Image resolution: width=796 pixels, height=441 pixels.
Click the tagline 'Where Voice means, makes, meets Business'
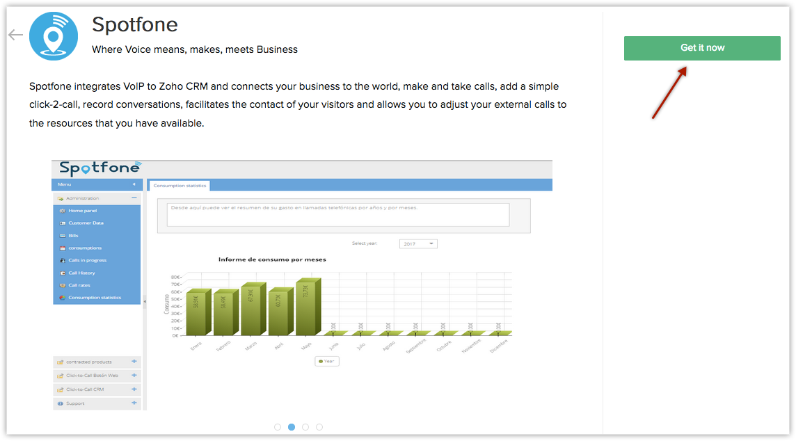click(195, 49)
